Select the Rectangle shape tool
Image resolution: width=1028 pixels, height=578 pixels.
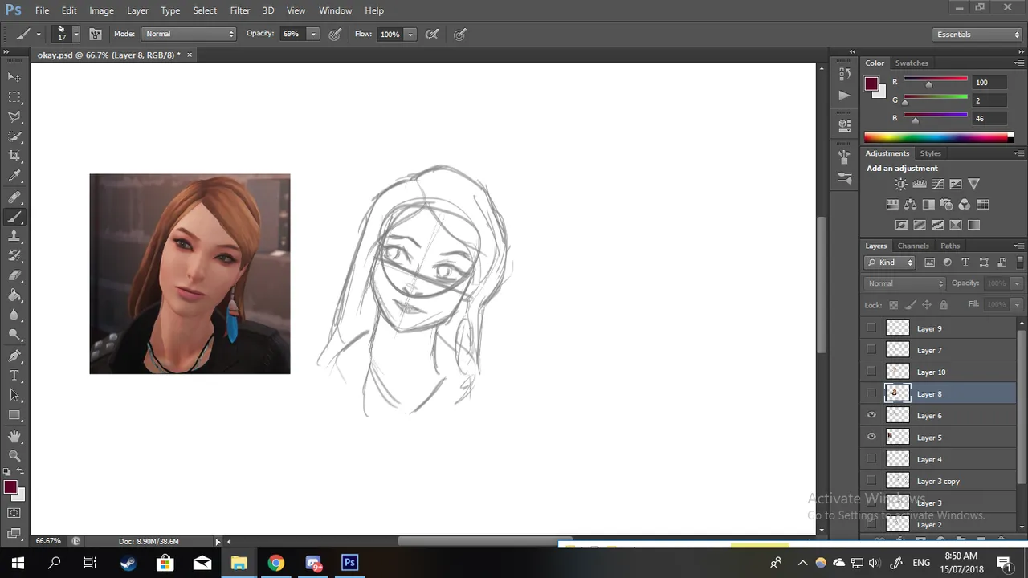click(14, 415)
